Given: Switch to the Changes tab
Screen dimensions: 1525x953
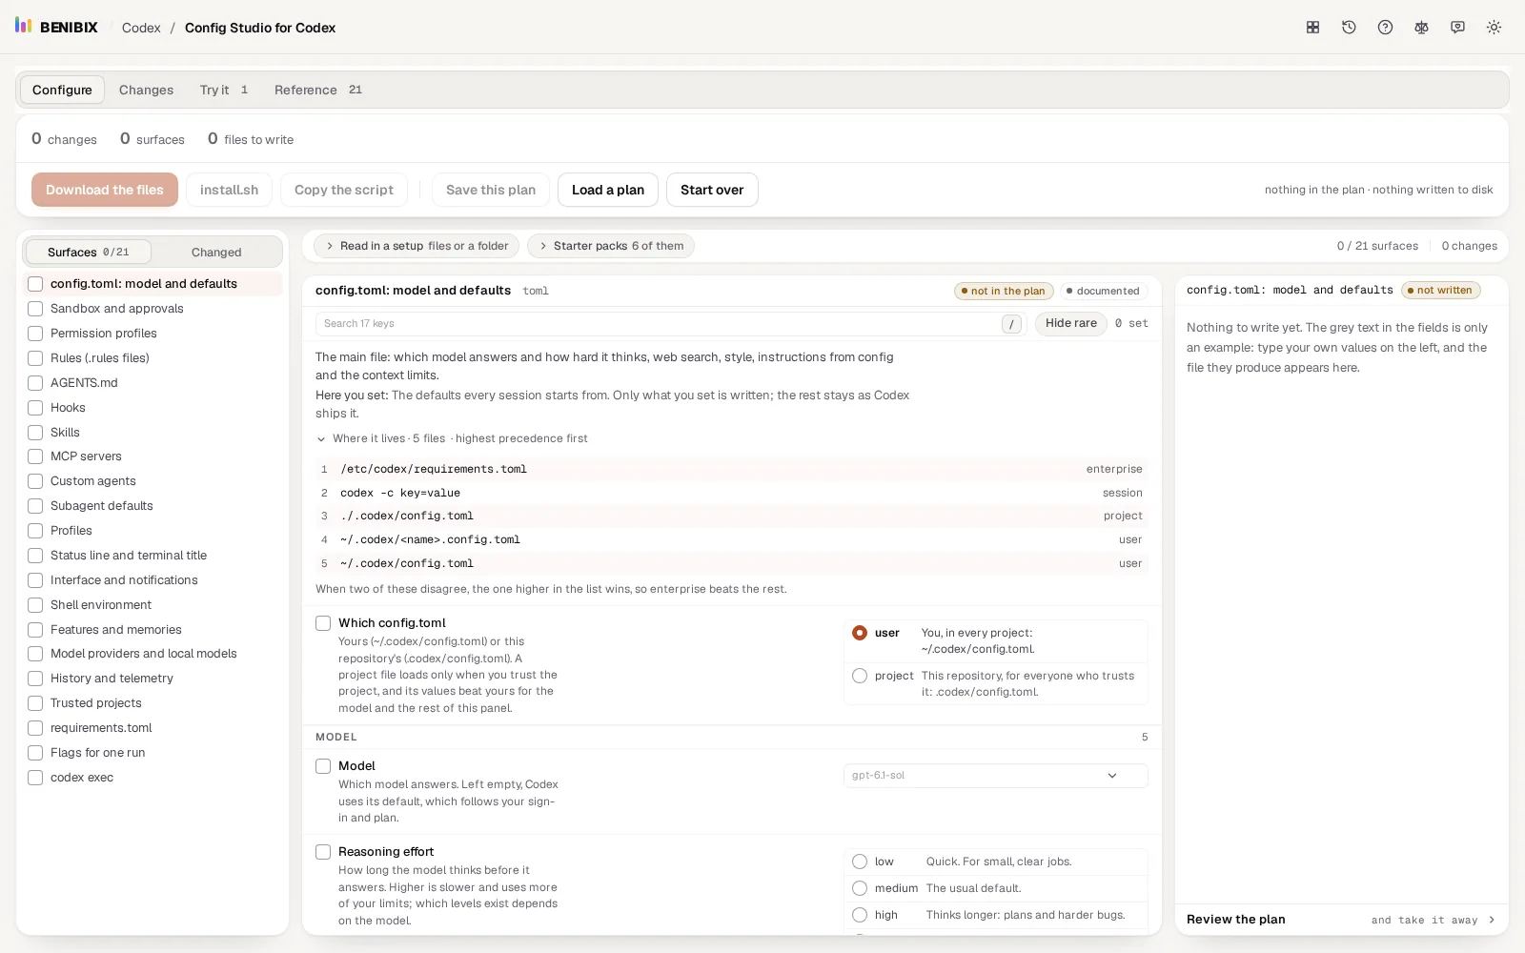Looking at the screenshot, I should click(146, 90).
